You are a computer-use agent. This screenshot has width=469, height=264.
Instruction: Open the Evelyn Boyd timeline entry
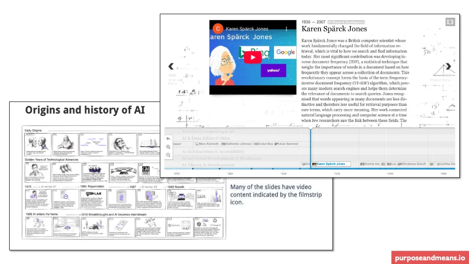(x=263, y=144)
